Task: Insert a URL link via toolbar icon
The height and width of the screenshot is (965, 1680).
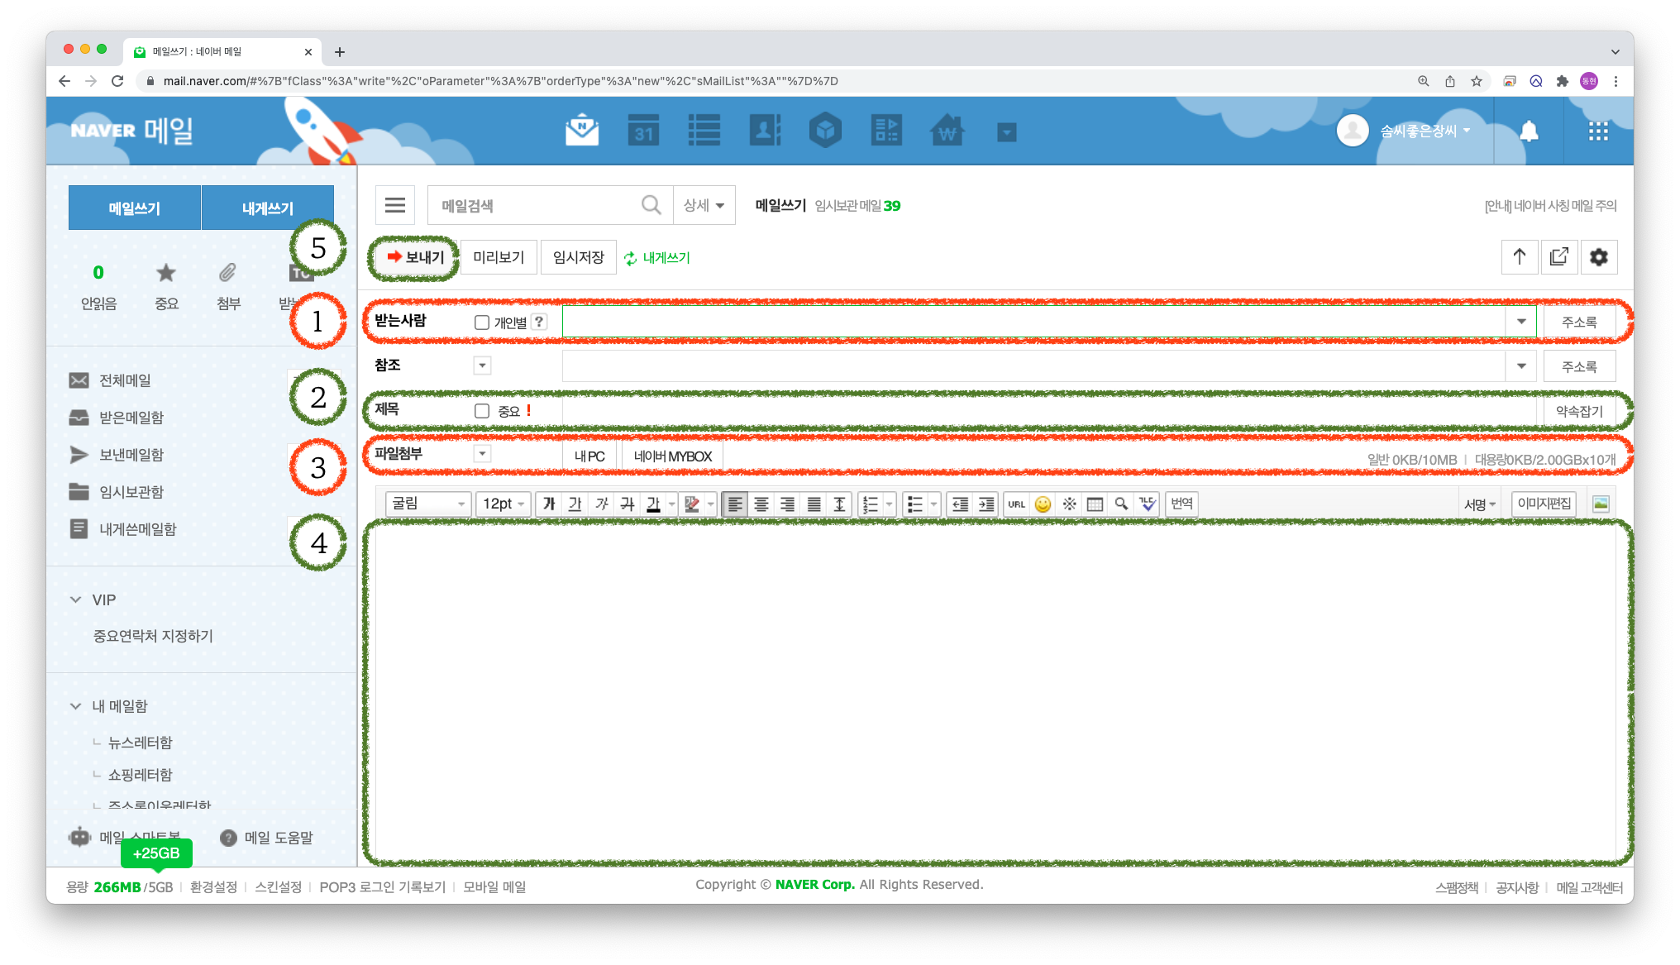Action: pyautogui.click(x=1016, y=504)
